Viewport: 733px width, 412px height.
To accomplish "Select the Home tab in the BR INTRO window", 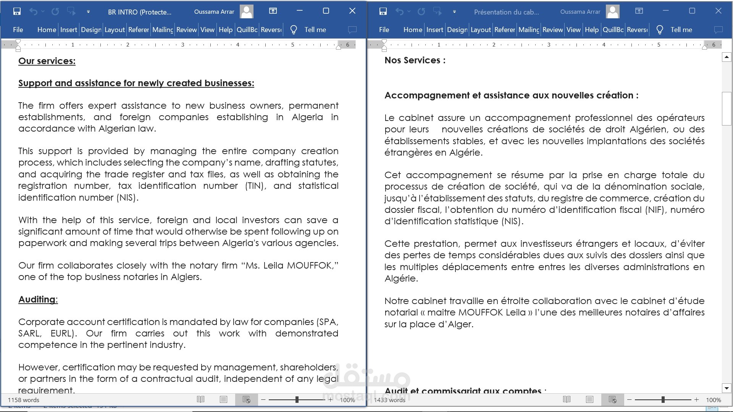I will 47,30.
